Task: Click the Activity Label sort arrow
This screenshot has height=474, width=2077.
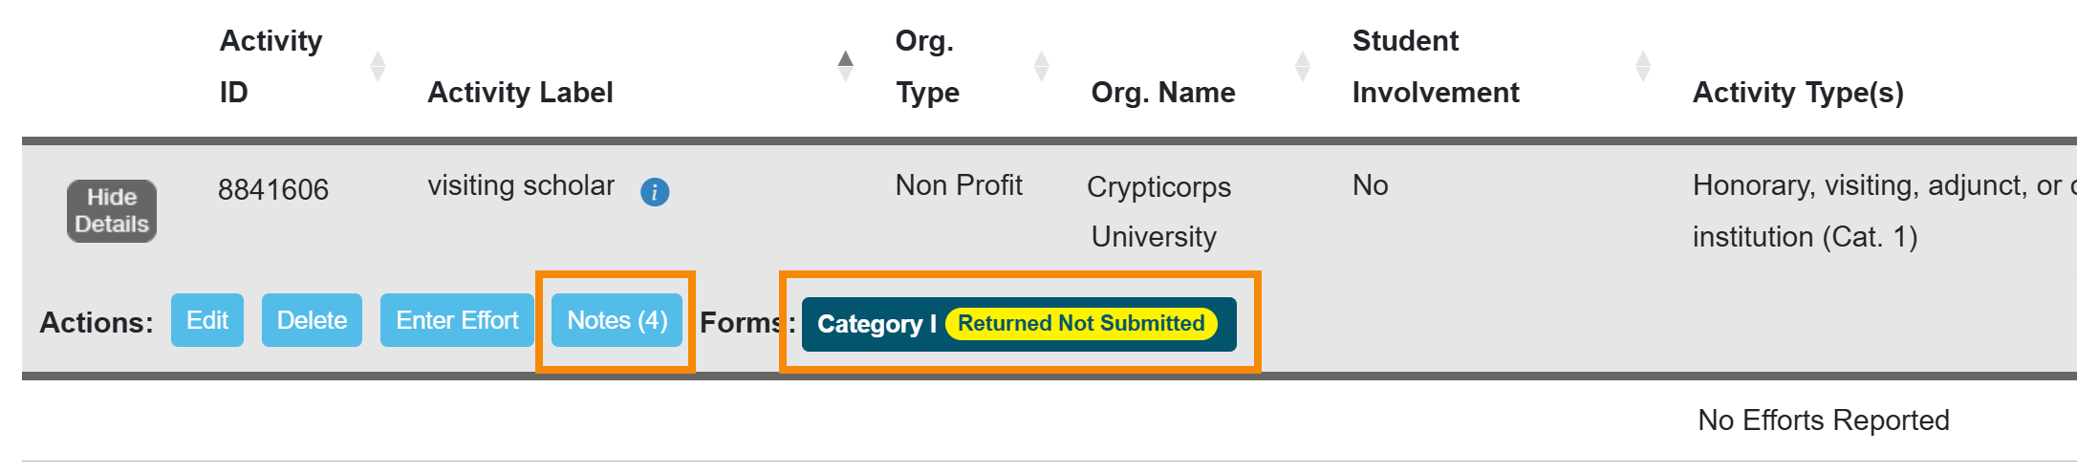Action: point(845,66)
